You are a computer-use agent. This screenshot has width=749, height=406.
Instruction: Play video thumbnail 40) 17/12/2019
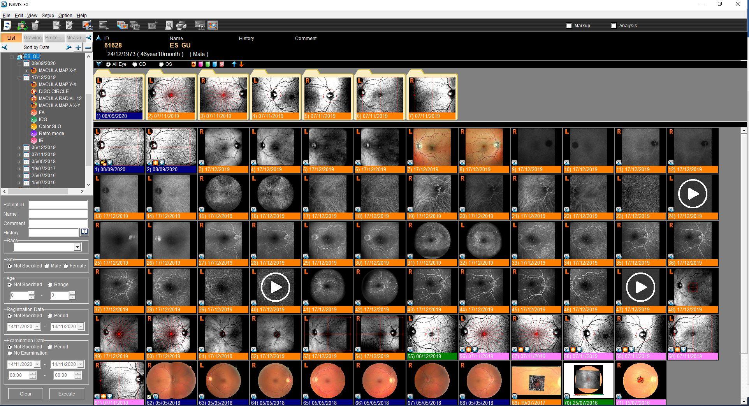(x=275, y=287)
